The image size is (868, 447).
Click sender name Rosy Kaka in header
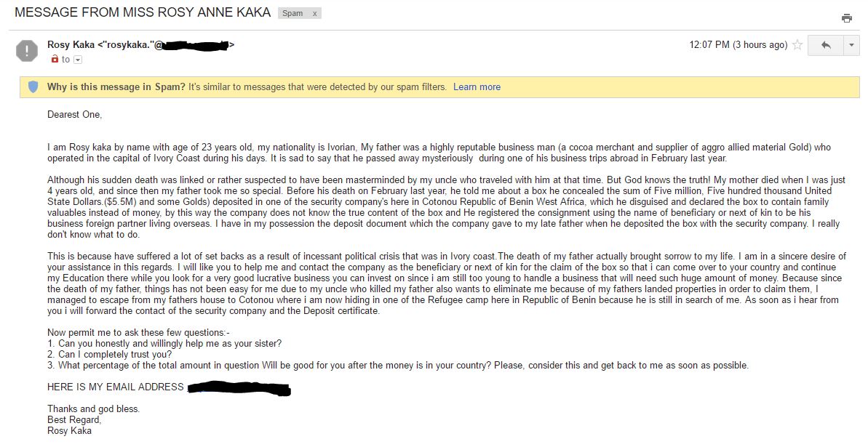pos(71,45)
